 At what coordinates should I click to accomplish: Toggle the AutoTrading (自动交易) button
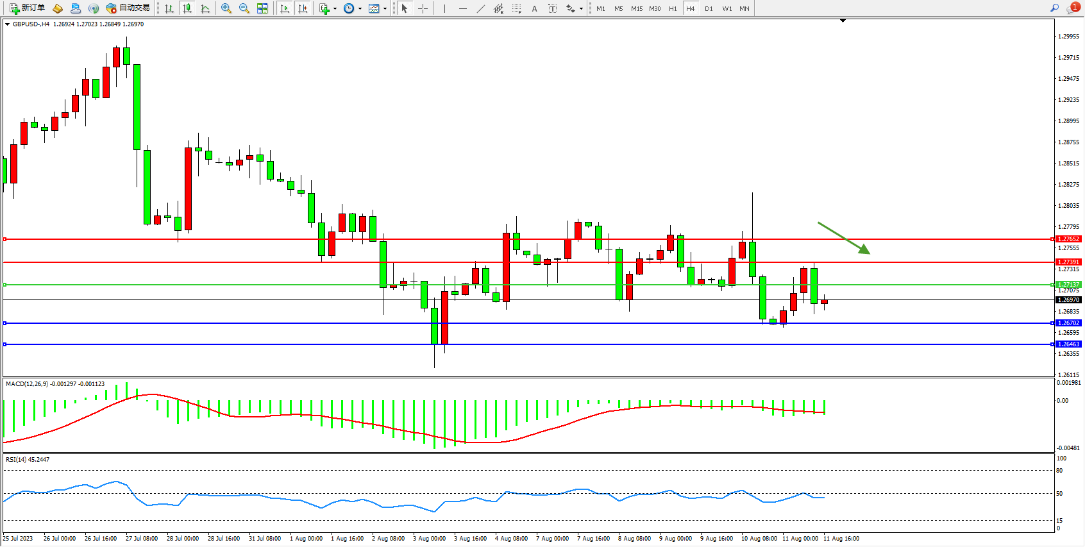click(128, 8)
